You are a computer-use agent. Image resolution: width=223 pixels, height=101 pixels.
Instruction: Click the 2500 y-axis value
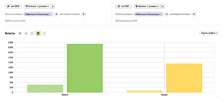11,43
